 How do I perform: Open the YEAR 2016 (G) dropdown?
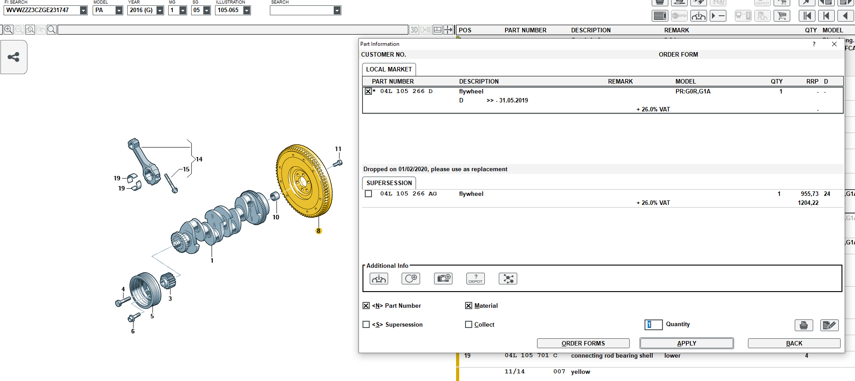click(x=160, y=10)
